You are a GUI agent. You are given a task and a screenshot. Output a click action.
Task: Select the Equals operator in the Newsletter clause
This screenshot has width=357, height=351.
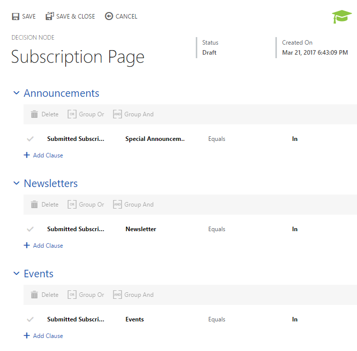click(x=217, y=229)
